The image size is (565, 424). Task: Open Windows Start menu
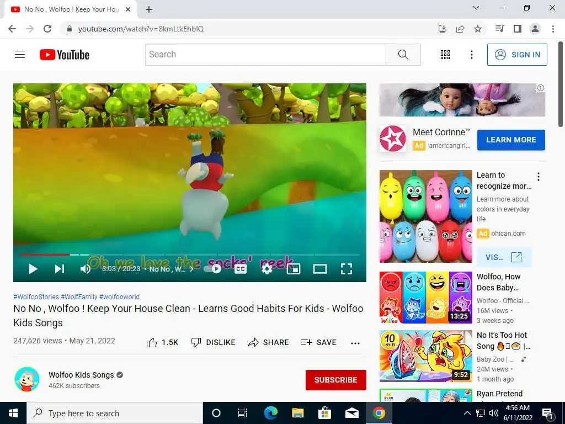tap(13, 413)
